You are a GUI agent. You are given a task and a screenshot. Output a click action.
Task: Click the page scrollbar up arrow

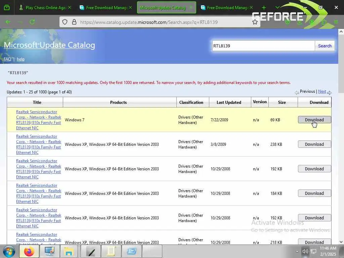coord(341,32)
